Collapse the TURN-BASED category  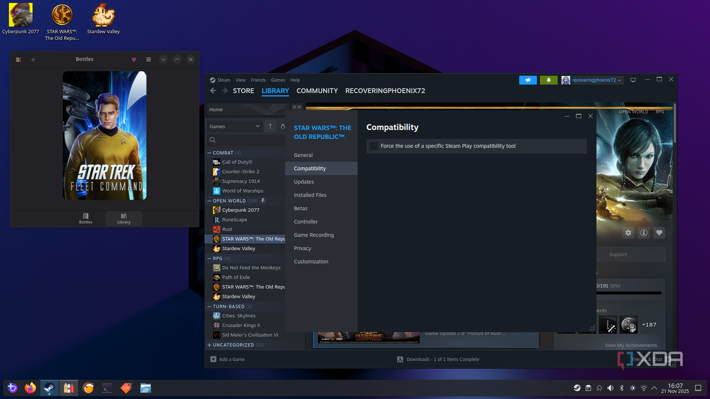pos(209,306)
